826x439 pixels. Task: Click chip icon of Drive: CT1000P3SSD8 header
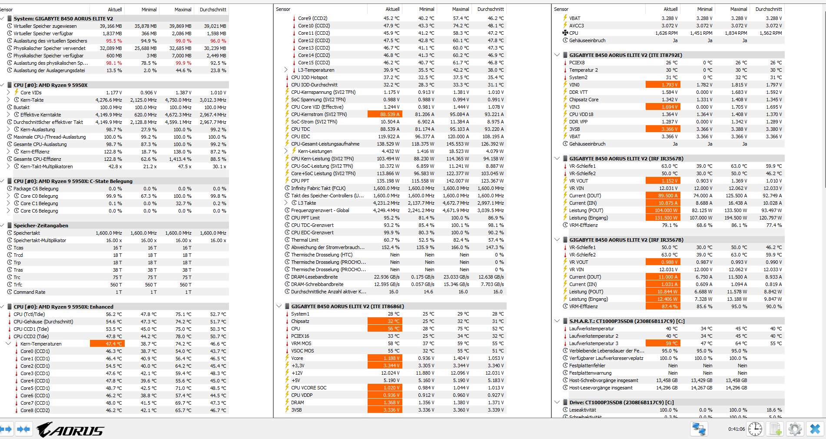(x=565, y=402)
